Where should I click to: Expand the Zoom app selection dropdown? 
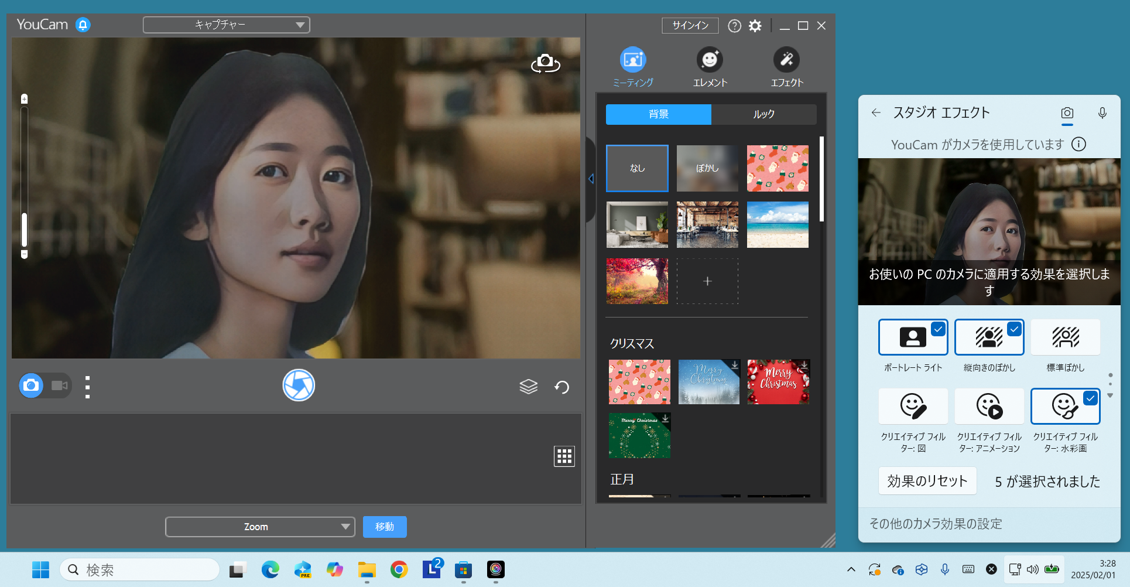tap(260, 527)
